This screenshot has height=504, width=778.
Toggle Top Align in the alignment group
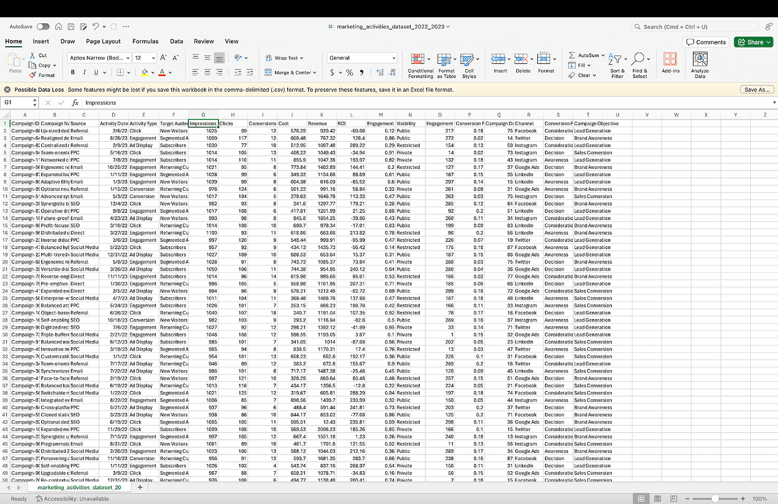196,58
